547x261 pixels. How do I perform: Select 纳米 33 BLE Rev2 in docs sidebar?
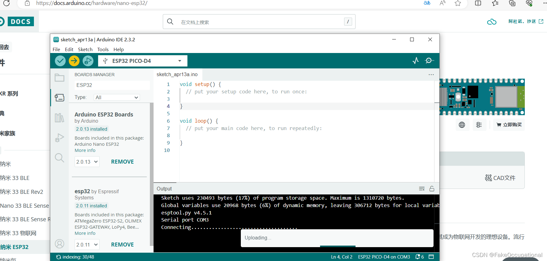tap(22, 192)
